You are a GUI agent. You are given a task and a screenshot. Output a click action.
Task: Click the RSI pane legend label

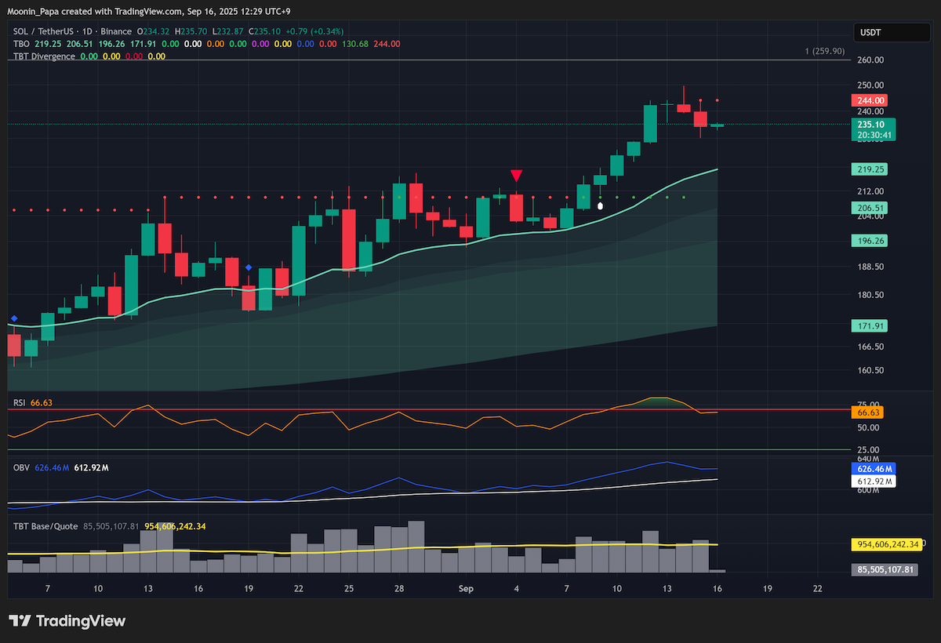click(20, 403)
